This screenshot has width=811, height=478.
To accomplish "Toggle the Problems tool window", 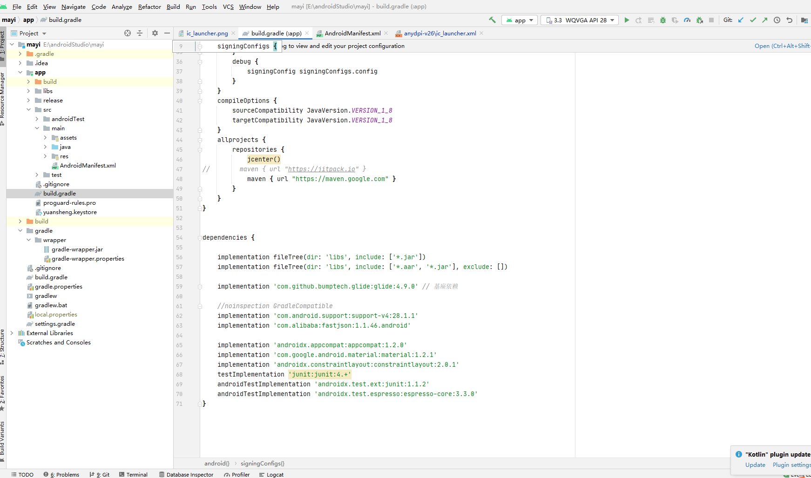I will (61, 474).
